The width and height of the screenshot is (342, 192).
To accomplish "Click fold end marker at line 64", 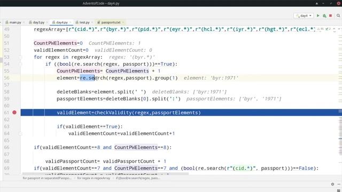I will tap(20, 134).
